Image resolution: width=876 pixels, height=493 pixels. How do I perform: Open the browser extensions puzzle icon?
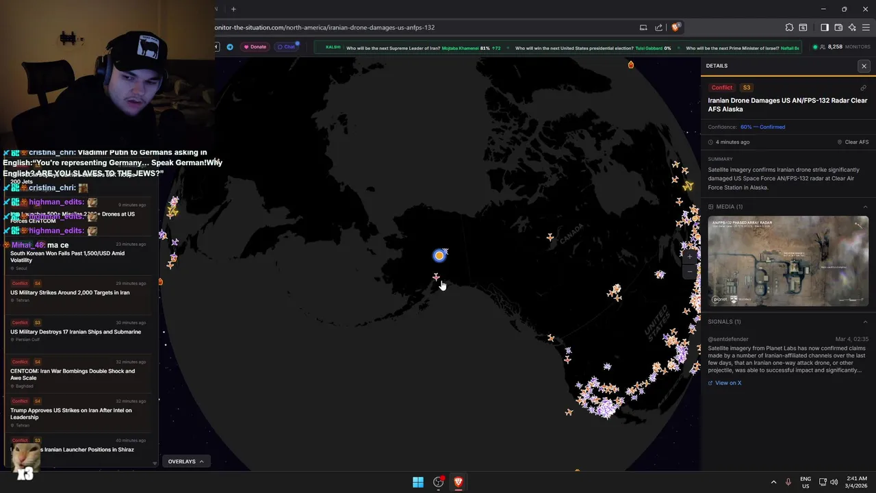click(x=789, y=27)
